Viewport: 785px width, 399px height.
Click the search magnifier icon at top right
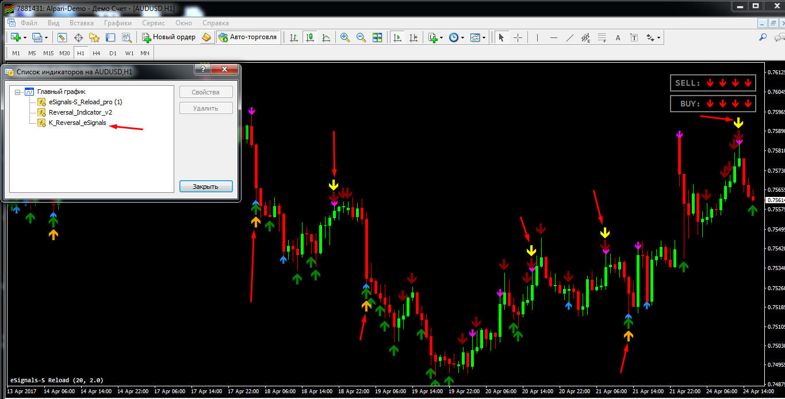tap(763, 37)
